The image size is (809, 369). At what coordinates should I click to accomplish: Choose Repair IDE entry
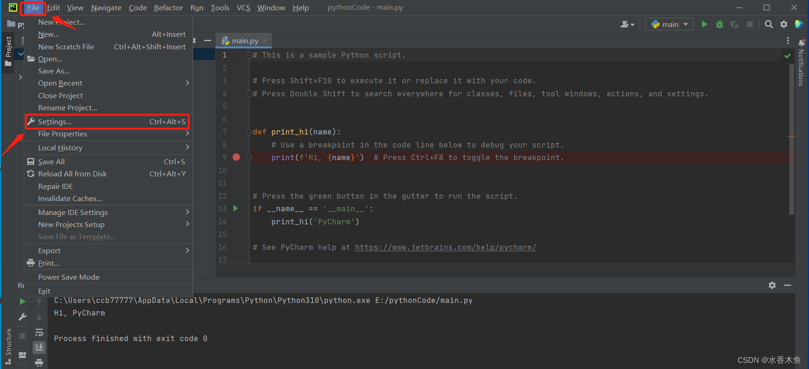108,187
